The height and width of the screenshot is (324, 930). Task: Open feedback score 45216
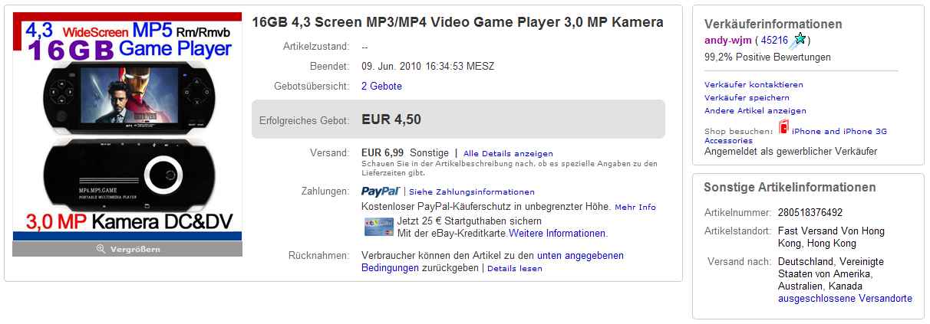click(773, 41)
